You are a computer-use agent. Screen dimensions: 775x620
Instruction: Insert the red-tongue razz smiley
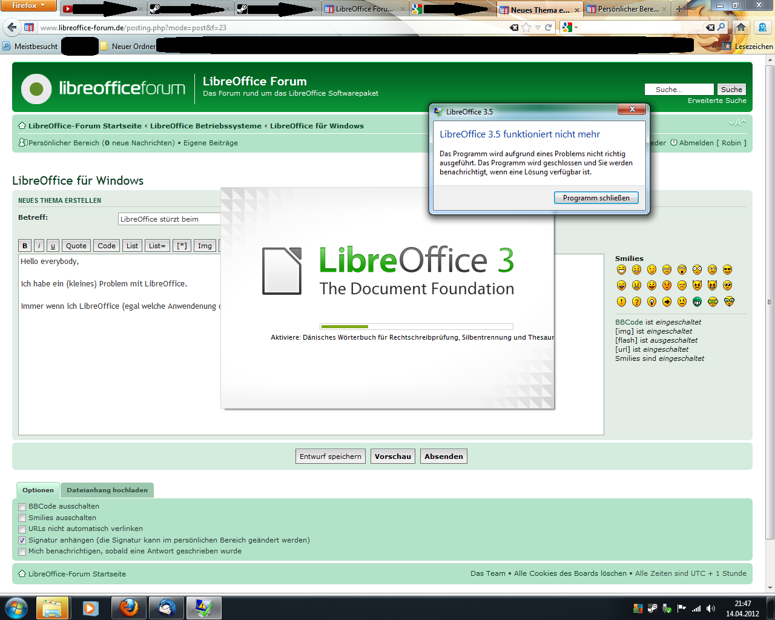pyautogui.click(x=651, y=285)
